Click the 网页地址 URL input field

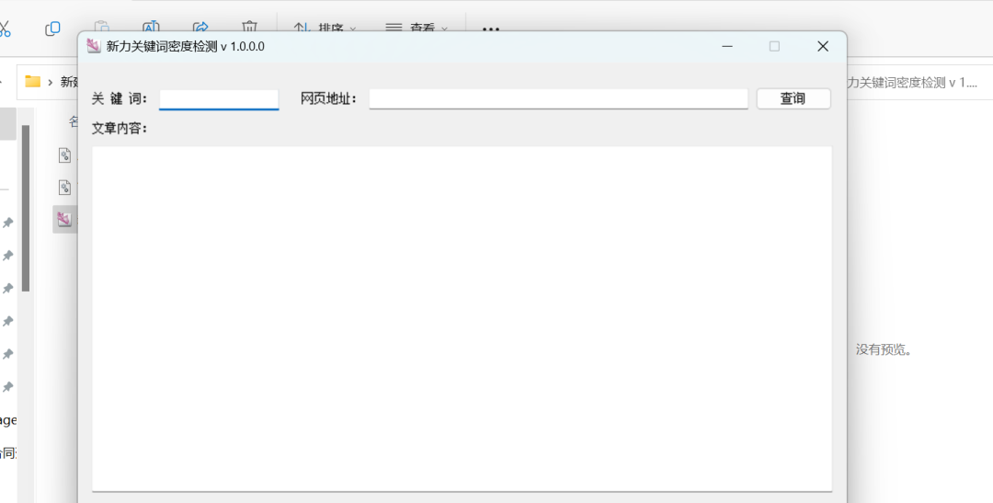point(558,98)
